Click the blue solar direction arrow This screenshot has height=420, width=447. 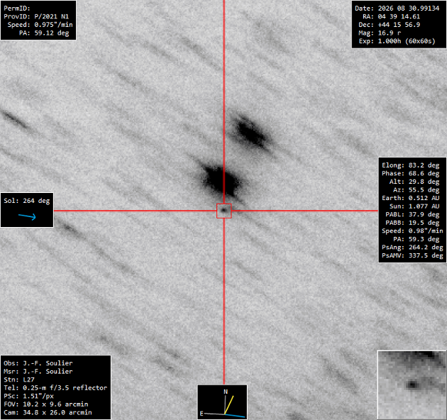(x=27, y=216)
